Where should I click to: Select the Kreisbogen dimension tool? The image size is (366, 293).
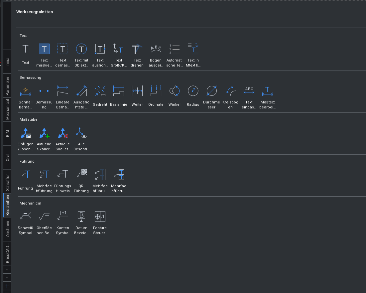[x=230, y=97]
